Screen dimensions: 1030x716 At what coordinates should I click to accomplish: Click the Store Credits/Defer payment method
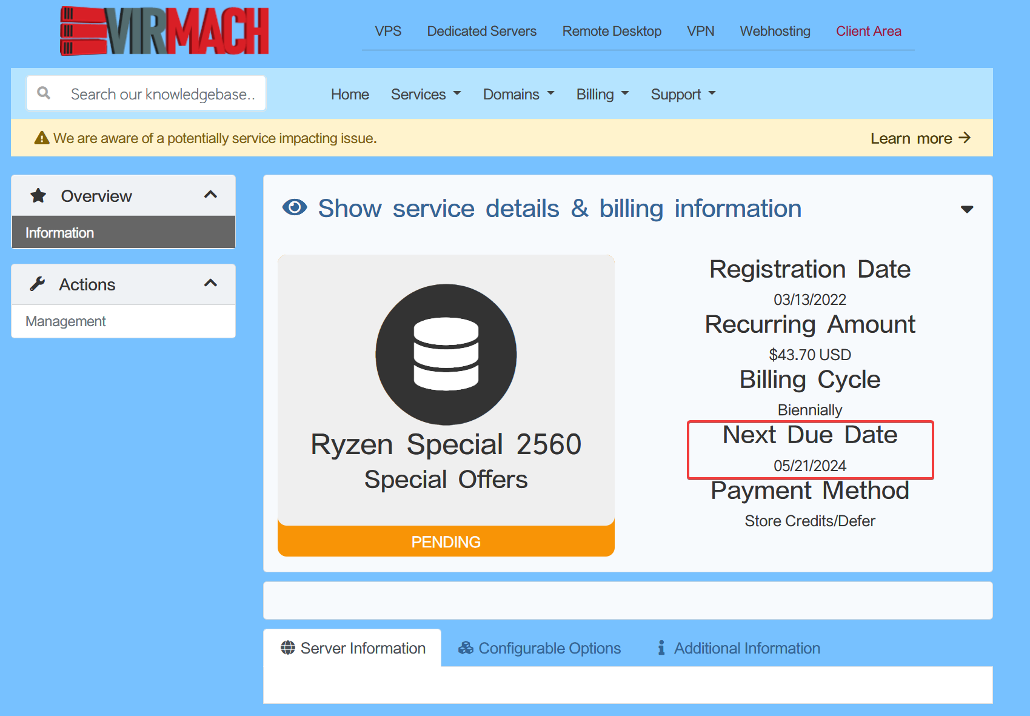click(810, 521)
